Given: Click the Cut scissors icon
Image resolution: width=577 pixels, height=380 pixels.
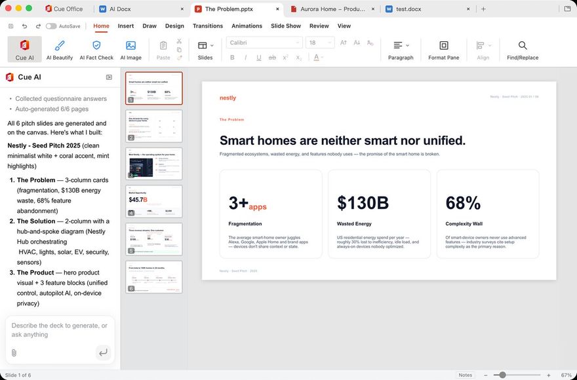Looking at the screenshot, I should [x=179, y=41].
